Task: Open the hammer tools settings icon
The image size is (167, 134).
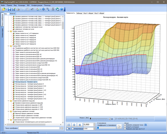Action: point(53,9)
